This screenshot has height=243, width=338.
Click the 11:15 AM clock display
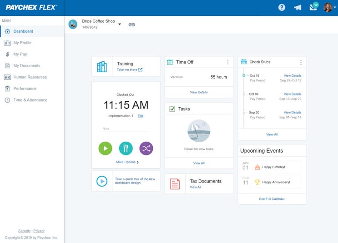(126, 105)
